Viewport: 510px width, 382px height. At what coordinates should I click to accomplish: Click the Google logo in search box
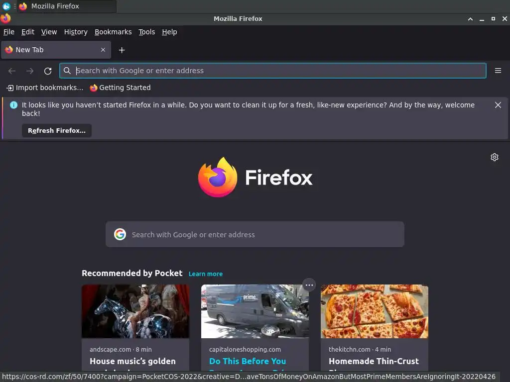coord(120,234)
